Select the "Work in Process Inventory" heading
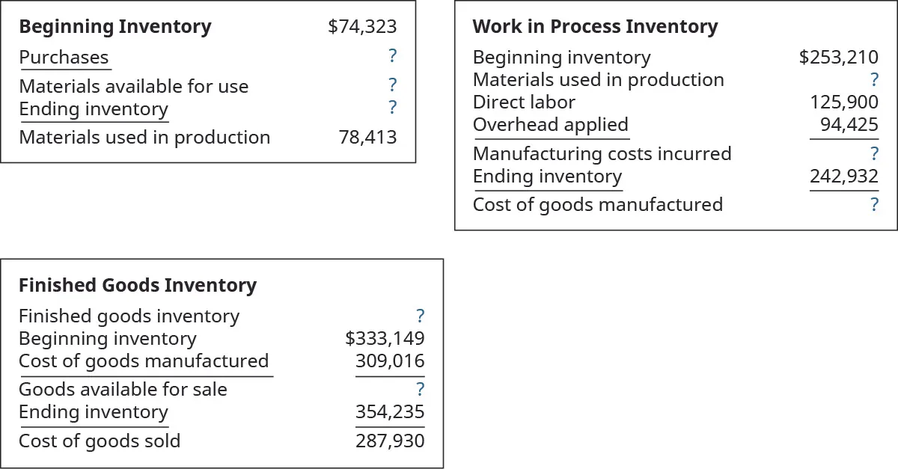 pyautogui.click(x=595, y=27)
